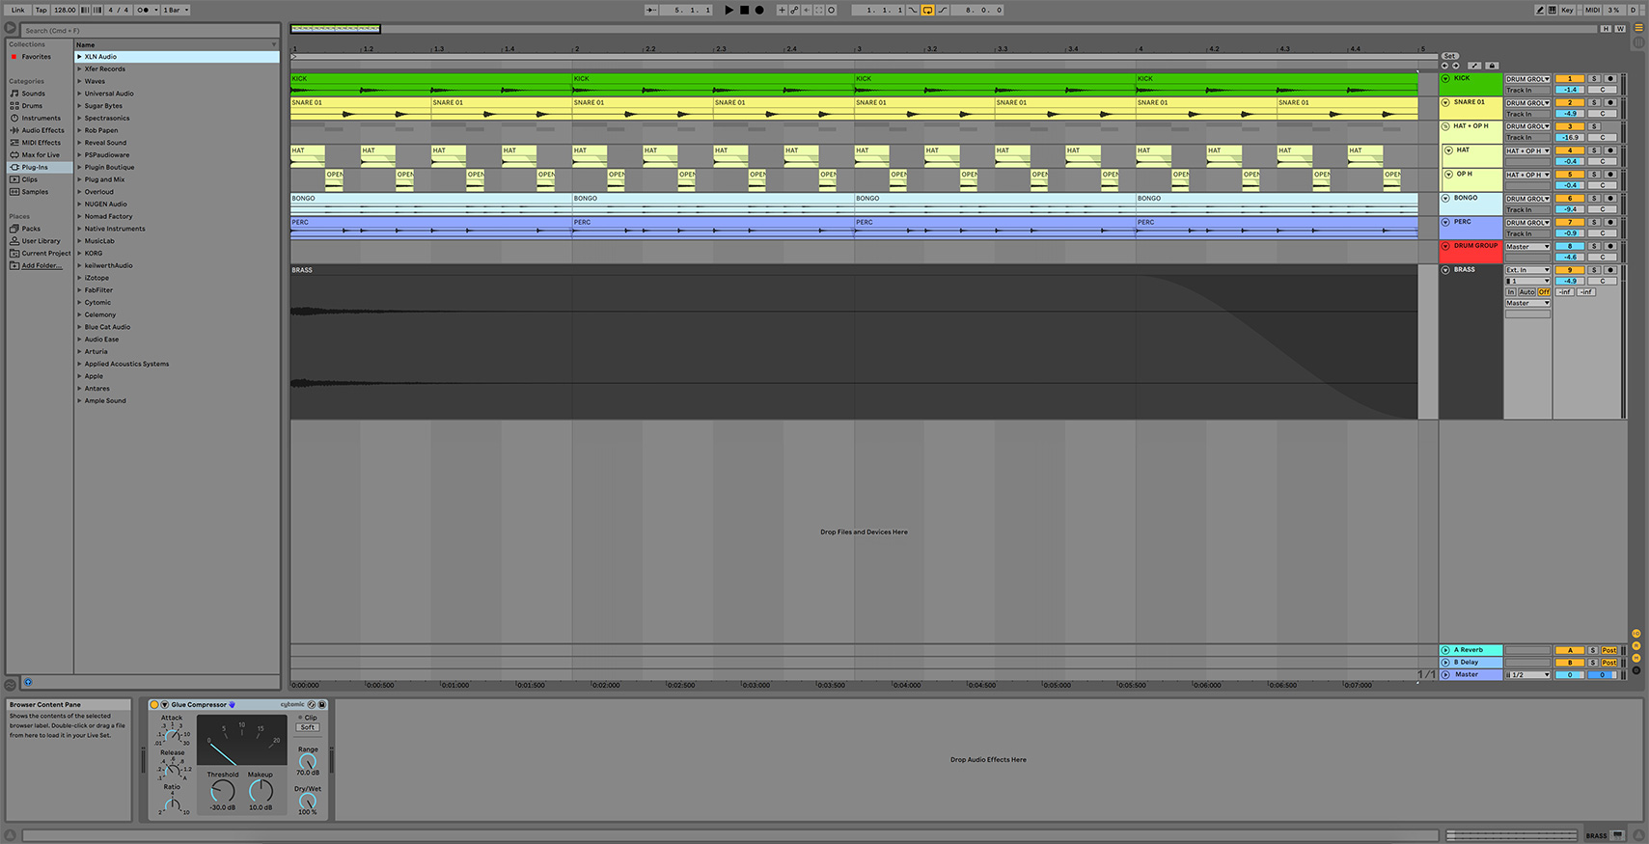1649x844 pixels.
Task: Click the Arrangement Record button
Action: coord(759,10)
